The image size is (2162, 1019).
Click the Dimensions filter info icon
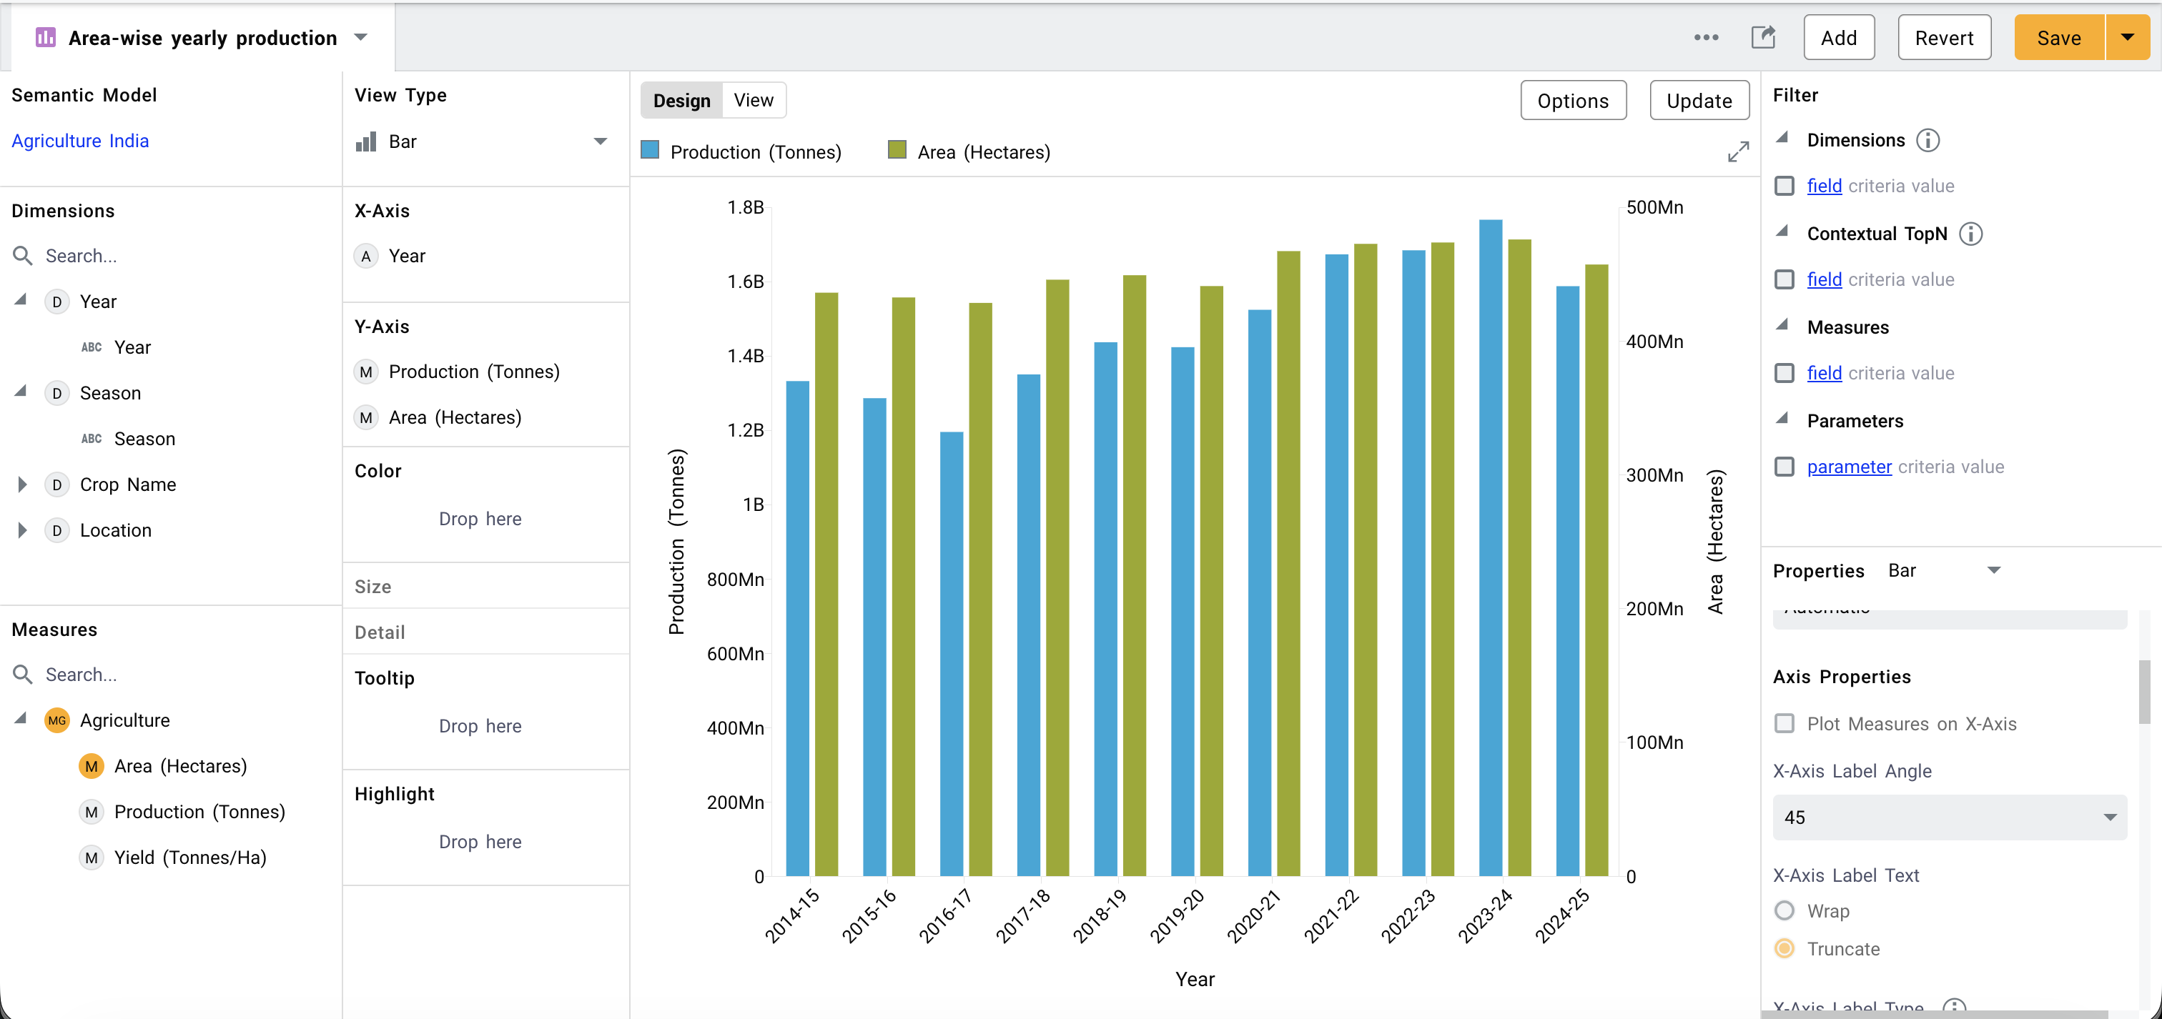[1927, 140]
